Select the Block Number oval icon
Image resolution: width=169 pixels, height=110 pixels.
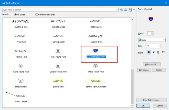point(20,81)
